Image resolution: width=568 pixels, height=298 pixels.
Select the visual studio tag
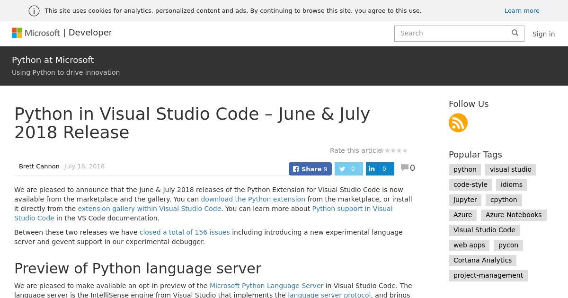click(511, 170)
